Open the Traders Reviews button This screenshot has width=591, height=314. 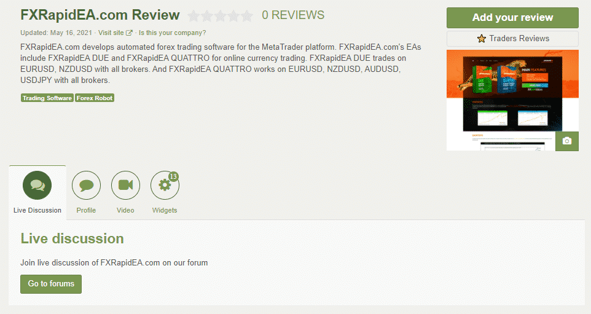[x=512, y=39]
